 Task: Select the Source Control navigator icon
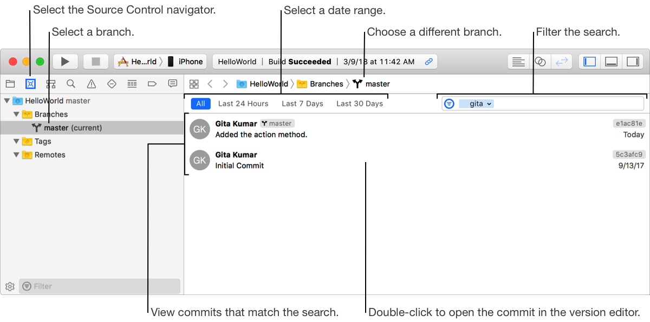click(x=30, y=84)
